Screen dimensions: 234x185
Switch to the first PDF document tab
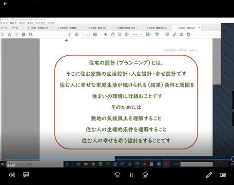[x=38, y=28]
